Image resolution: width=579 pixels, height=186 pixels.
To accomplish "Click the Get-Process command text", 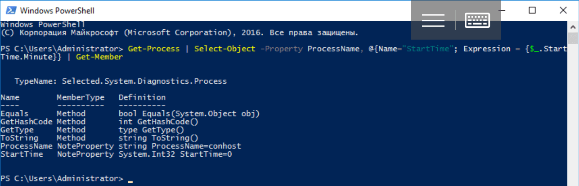I will click(x=153, y=49).
